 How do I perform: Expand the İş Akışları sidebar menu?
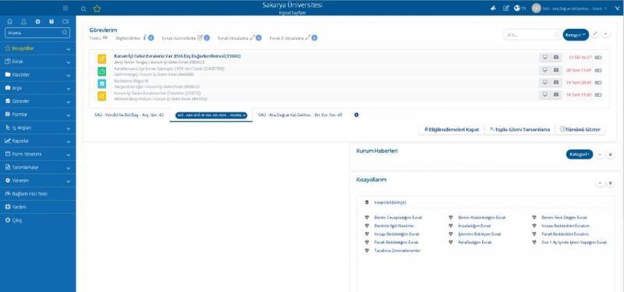(x=37, y=127)
